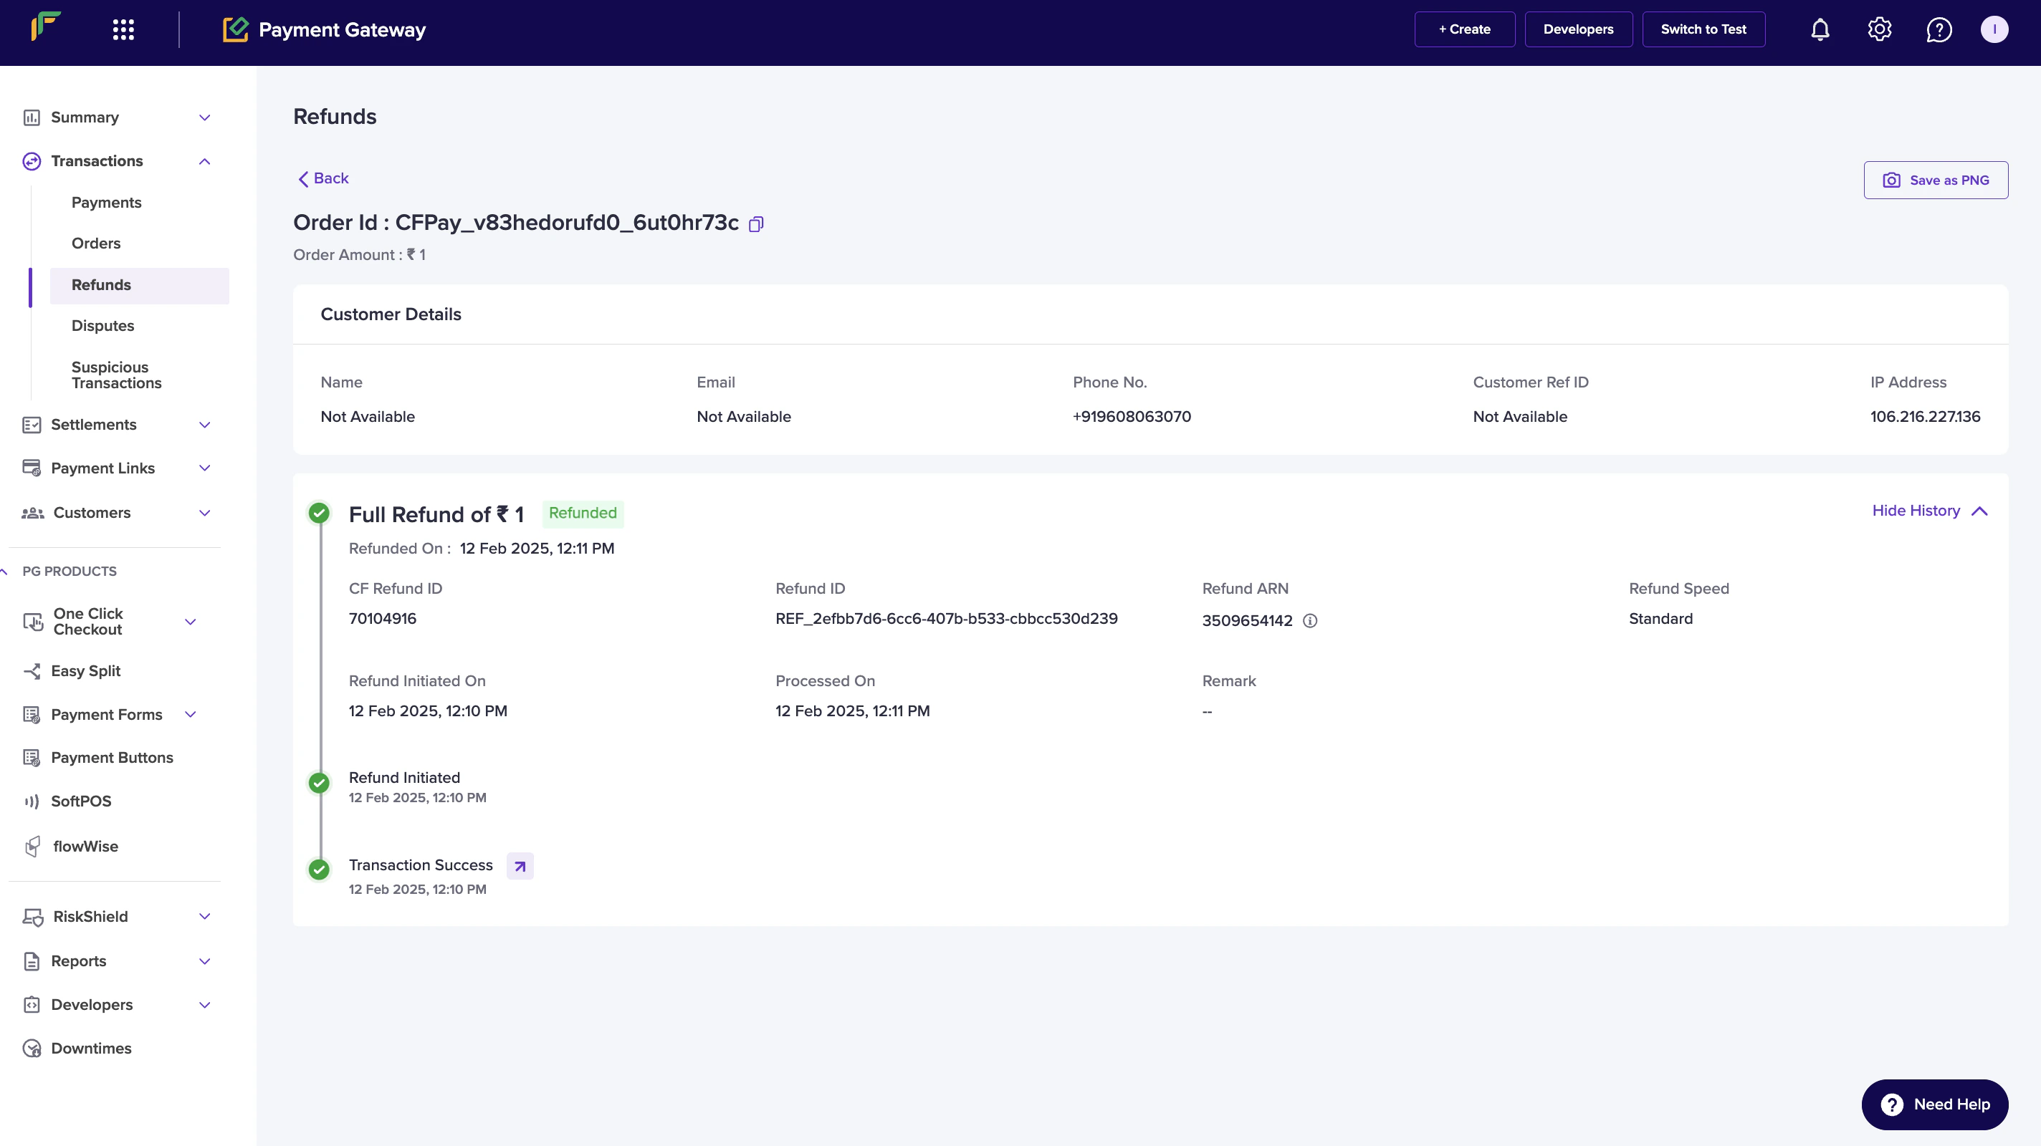Switch to Test environment
Viewport: 2041px width, 1146px height.
click(1703, 29)
